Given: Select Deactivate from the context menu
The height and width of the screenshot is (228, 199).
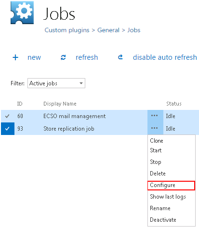Looking at the screenshot, I should [163, 220].
